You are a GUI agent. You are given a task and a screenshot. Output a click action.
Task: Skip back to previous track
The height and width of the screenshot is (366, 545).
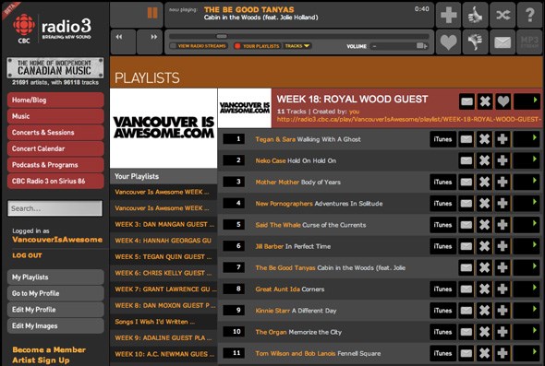click(x=123, y=41)
